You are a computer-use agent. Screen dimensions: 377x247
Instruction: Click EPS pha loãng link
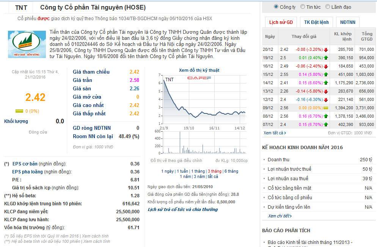[x=27, y=172]
